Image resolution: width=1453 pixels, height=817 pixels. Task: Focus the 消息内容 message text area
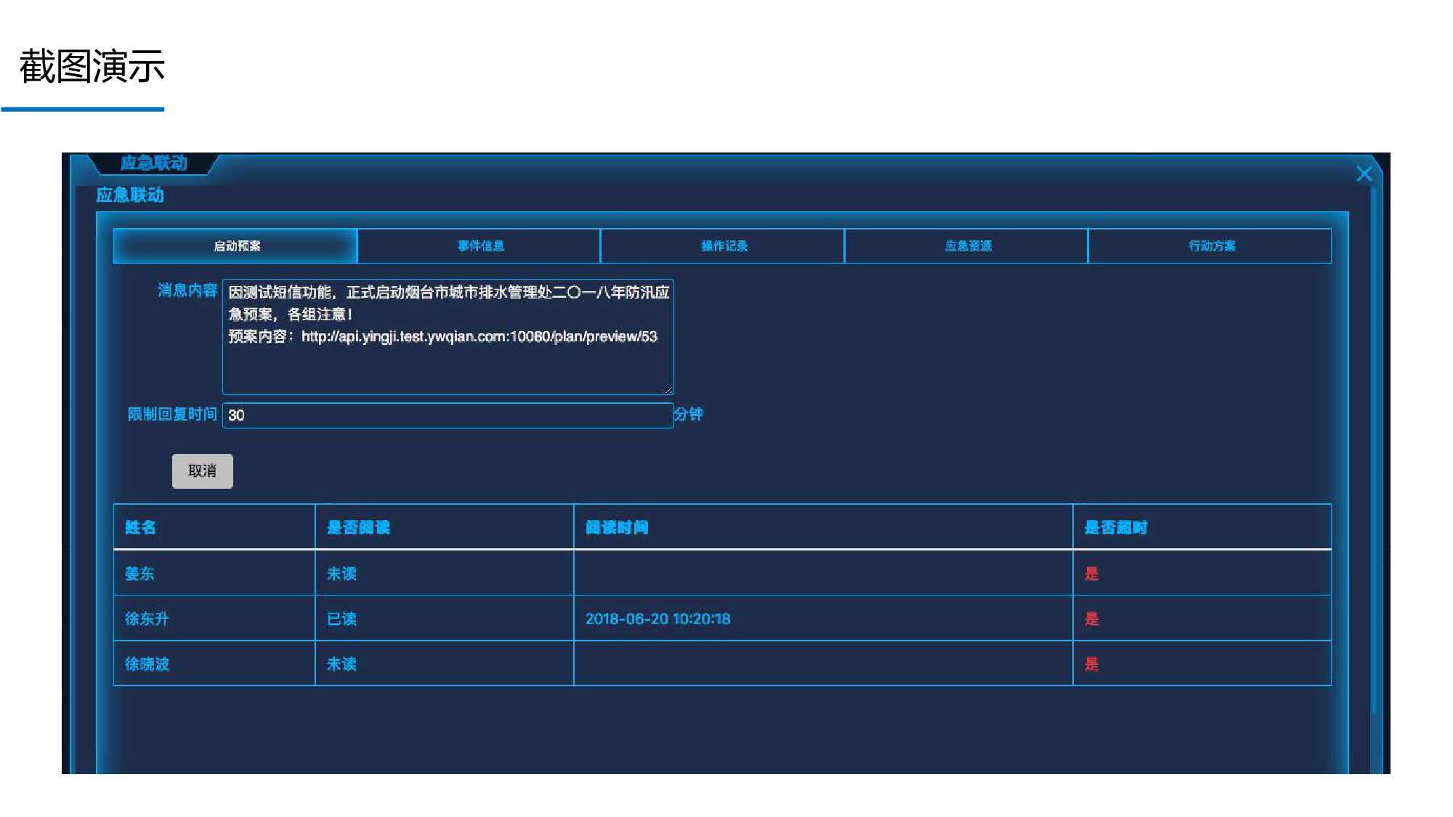[x=448, y=337]
